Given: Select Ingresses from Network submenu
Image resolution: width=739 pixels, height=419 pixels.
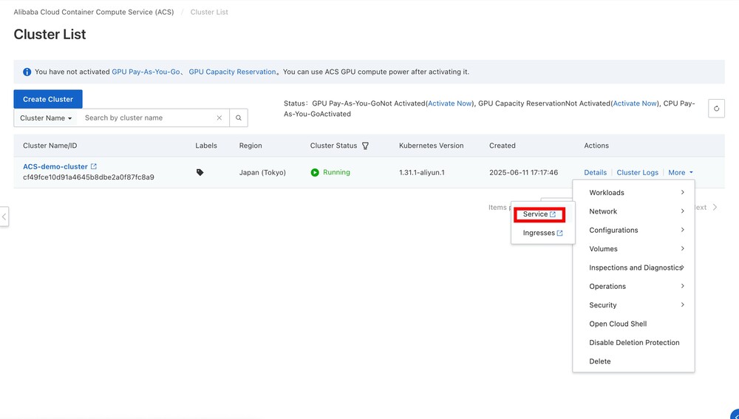Looking at the screenshot, I should click(x=542, y=233).
